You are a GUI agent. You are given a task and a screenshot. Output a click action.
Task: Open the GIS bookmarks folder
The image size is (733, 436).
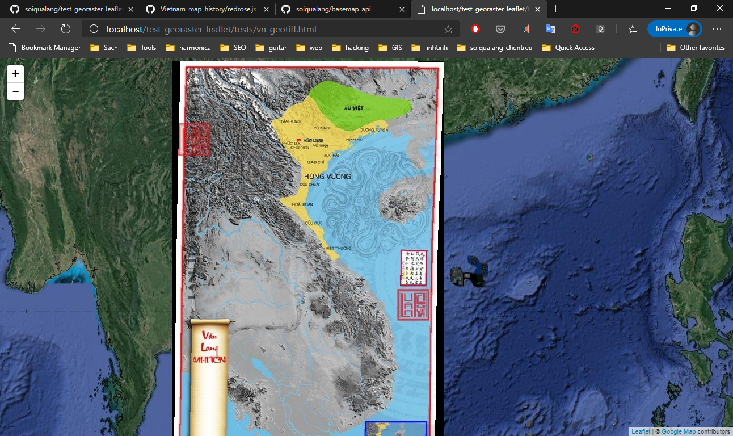coord(390,48)
